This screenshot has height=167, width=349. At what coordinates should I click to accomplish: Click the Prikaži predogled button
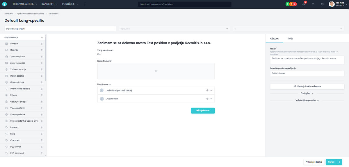(x=314, y=162)
